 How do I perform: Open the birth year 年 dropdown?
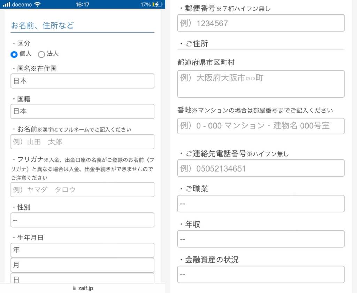pyautogui.click(x=82, y=250)
